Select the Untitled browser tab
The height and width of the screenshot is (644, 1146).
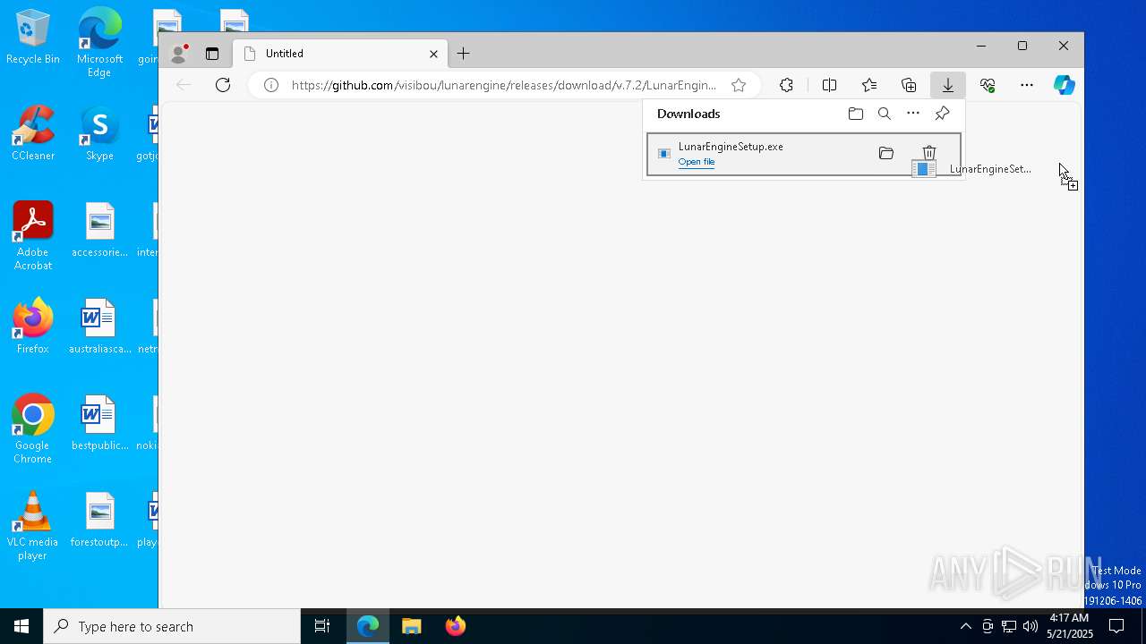pos(340,54)
